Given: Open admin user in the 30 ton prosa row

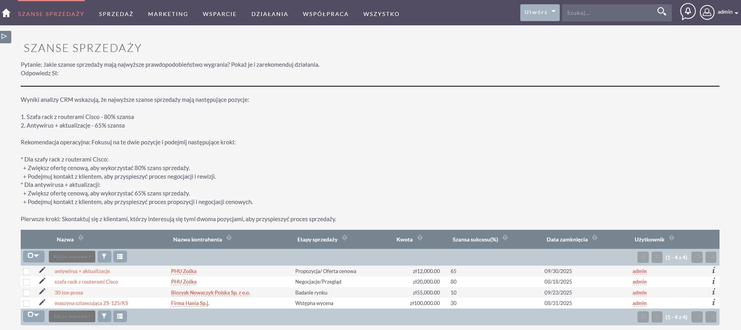Looking at the screenshot, I should [639, 293].
